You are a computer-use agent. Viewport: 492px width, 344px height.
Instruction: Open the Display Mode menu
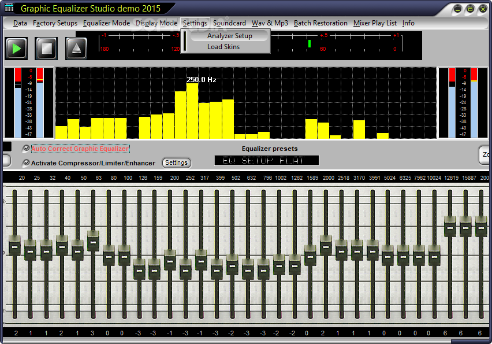(x=156, y=23)
